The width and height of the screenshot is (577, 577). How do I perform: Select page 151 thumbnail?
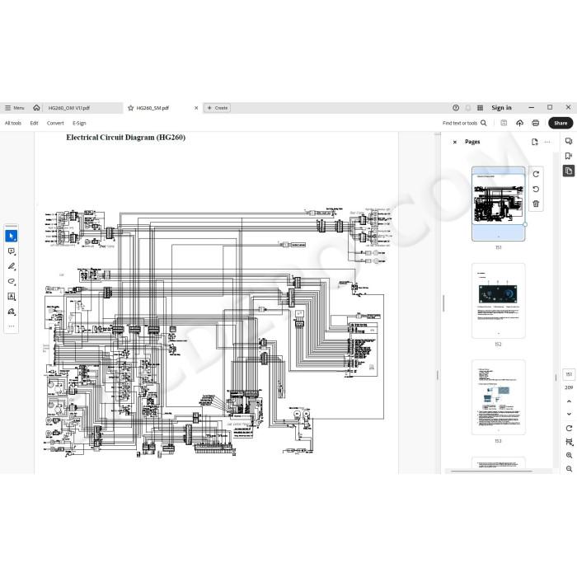(498, 204)
